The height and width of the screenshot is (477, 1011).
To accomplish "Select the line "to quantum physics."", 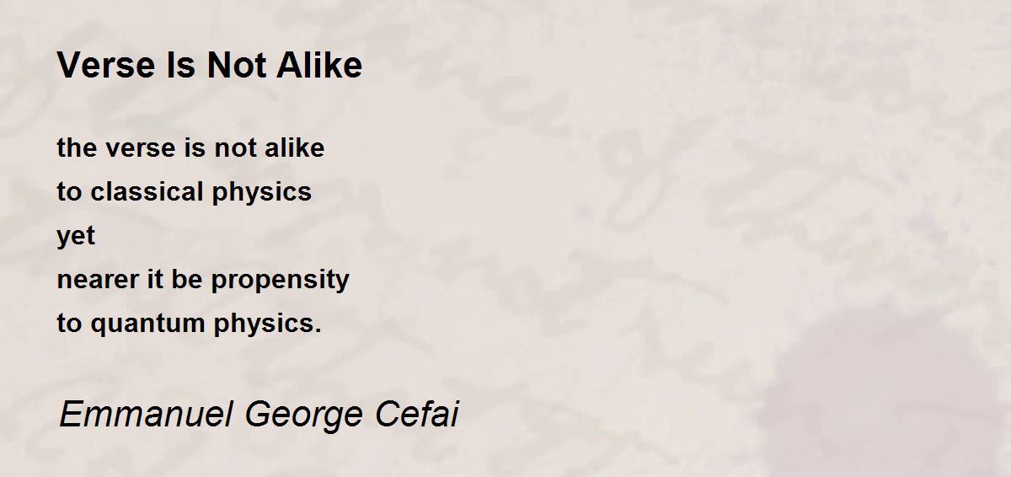I will coord(190,324).
